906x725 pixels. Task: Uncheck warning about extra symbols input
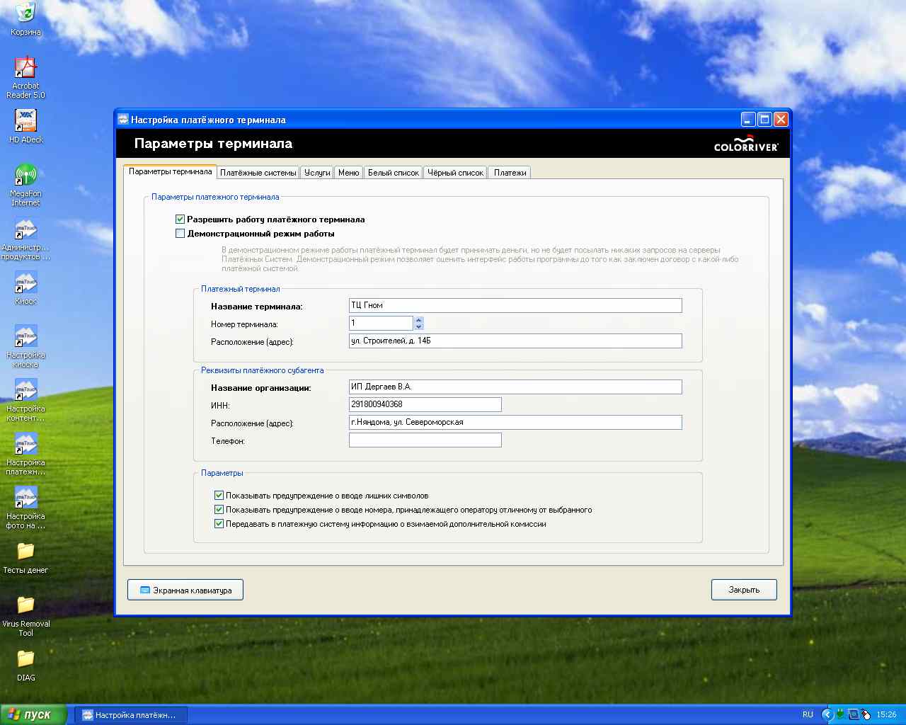[x=219, y=496]
